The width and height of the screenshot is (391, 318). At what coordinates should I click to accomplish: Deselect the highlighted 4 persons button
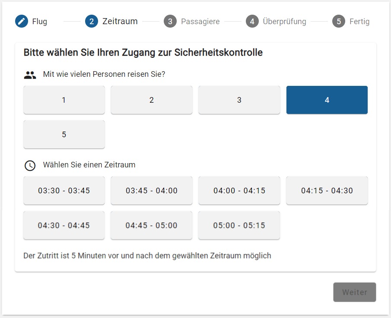(x=327, y=100)
